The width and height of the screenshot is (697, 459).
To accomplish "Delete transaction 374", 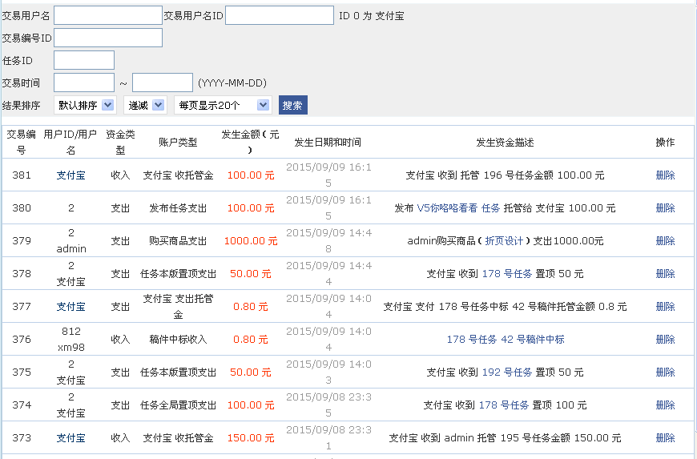I will click(665, 405).
